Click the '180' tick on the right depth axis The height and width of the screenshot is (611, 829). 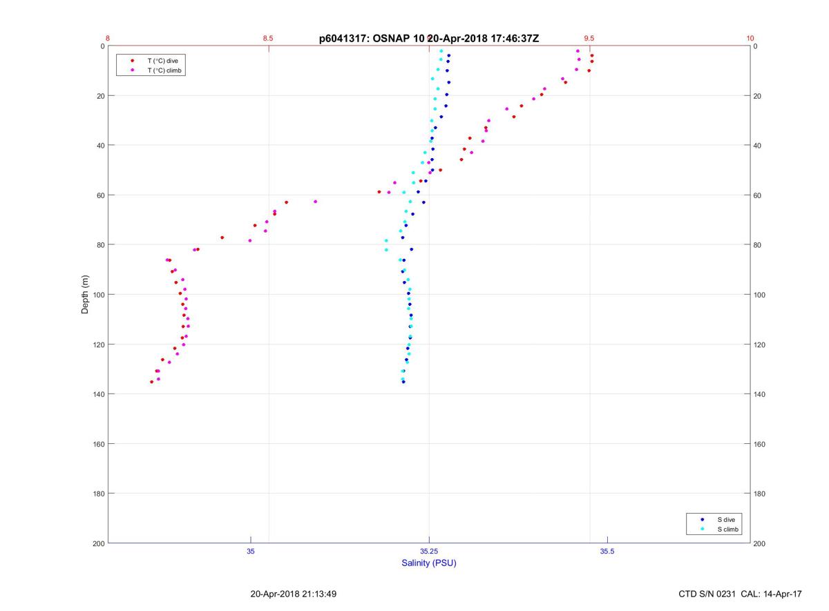coord(760,494)
